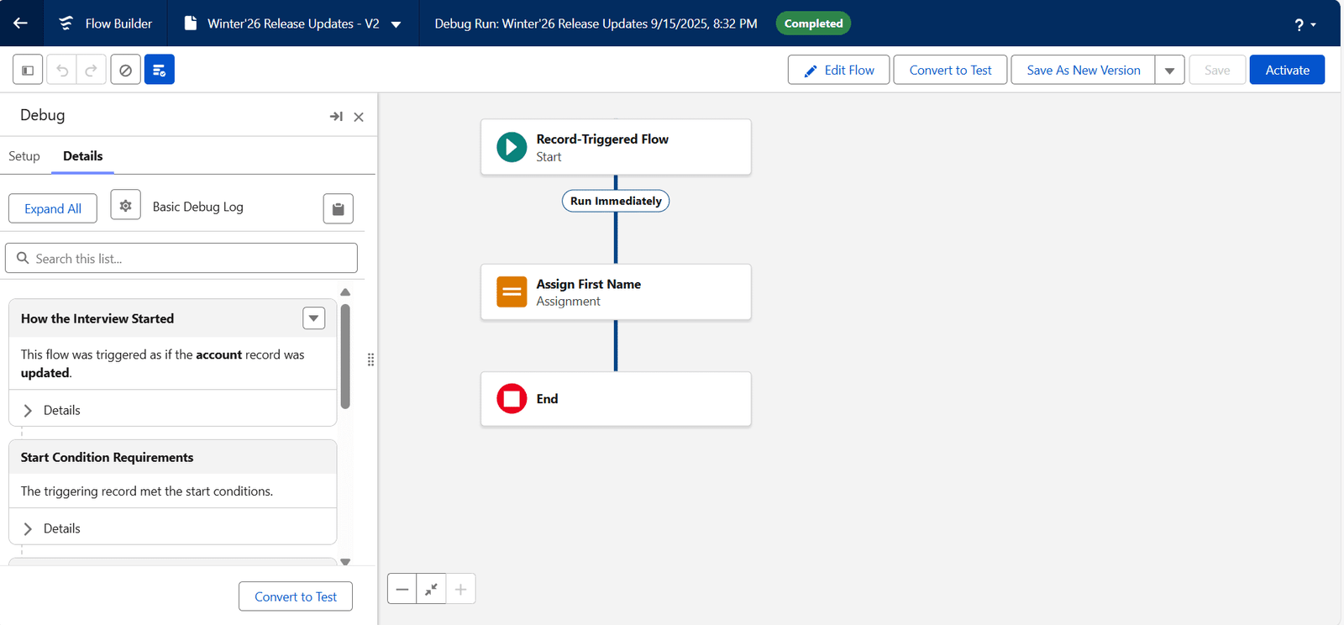This screenshot has width=1344, height=625.
Task: Click the Debug Run title text
Action: pos(596,24)
